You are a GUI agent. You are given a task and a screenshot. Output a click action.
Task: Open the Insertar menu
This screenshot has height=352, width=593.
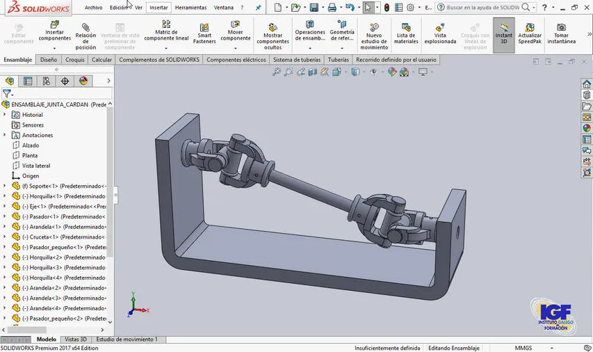click(x=159, y=8)
